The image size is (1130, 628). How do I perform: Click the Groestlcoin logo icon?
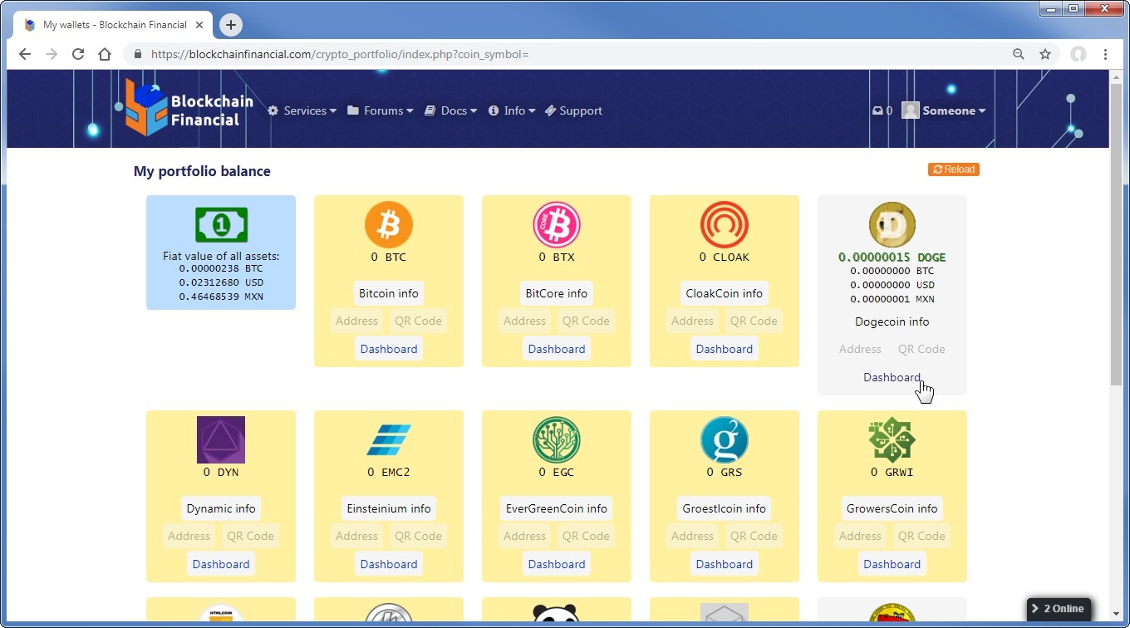coord(724,439)
